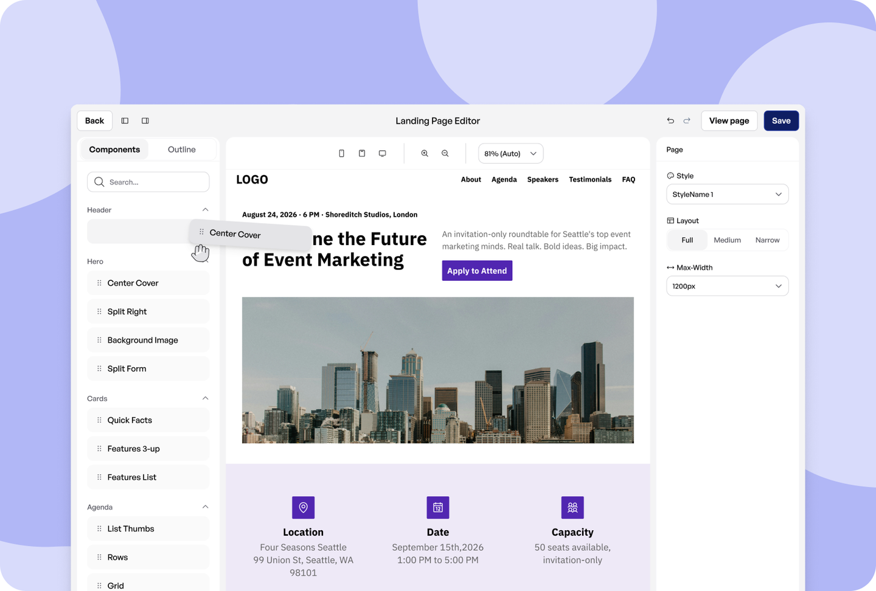Collapse the Cards section
This screenshot has height=591, width=876.
205,398
